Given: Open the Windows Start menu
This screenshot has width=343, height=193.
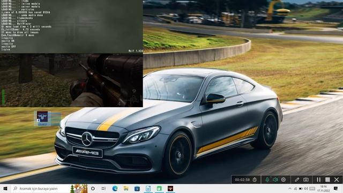Looking at the screenshot, I should pyautogui.click(x=5, y=188).
